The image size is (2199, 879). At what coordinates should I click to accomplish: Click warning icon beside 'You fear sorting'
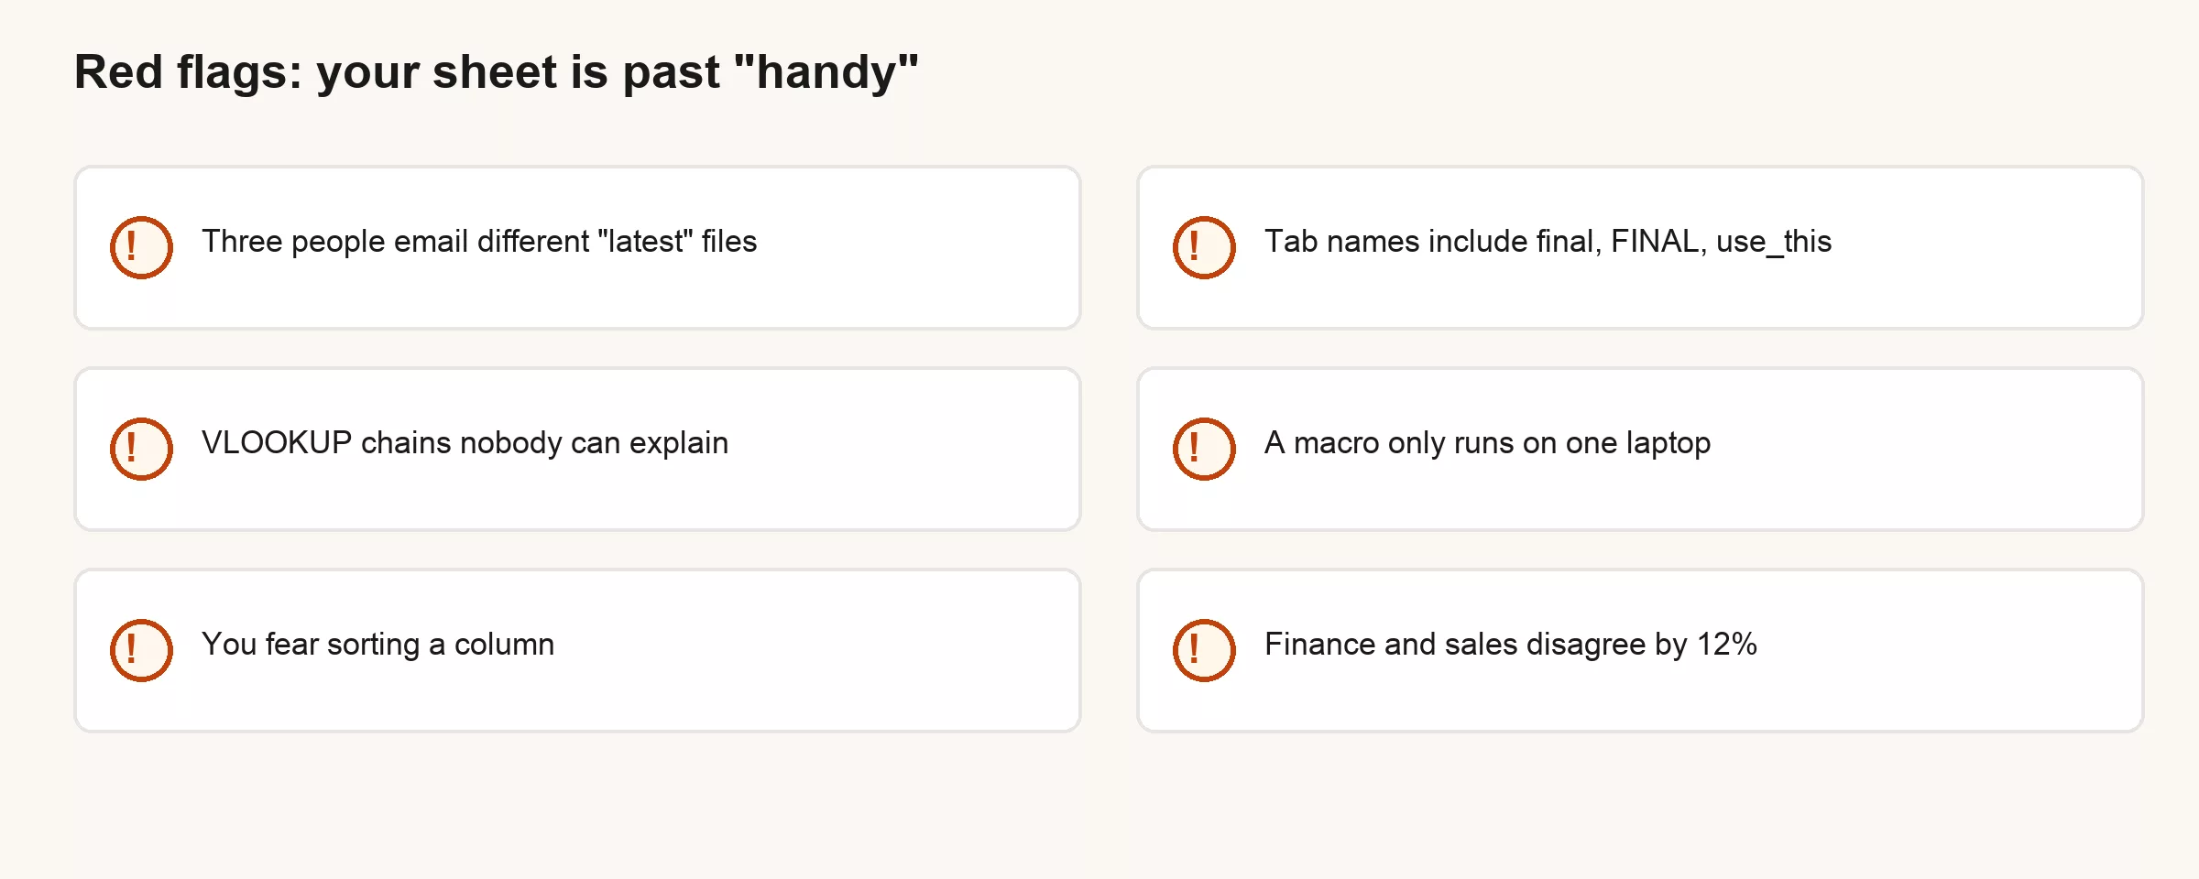[141, 650]
